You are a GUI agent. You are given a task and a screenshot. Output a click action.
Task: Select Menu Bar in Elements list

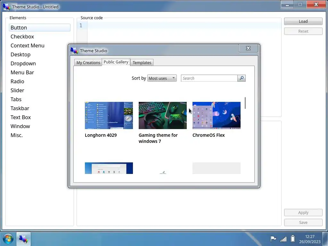tap(39, 73)
